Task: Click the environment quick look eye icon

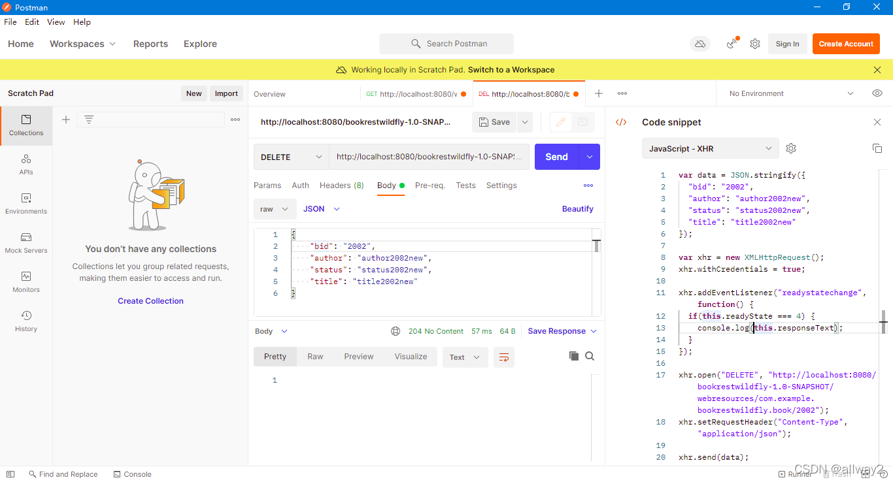Action: [877, 93]
